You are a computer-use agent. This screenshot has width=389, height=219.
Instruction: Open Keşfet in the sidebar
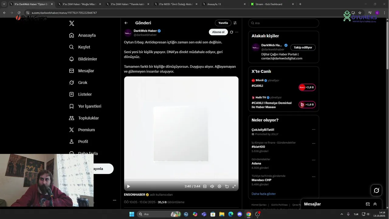click(80, 47)
